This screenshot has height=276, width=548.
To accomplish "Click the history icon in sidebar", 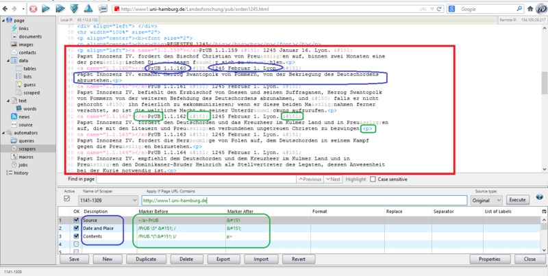I will (x=9, y=173).
